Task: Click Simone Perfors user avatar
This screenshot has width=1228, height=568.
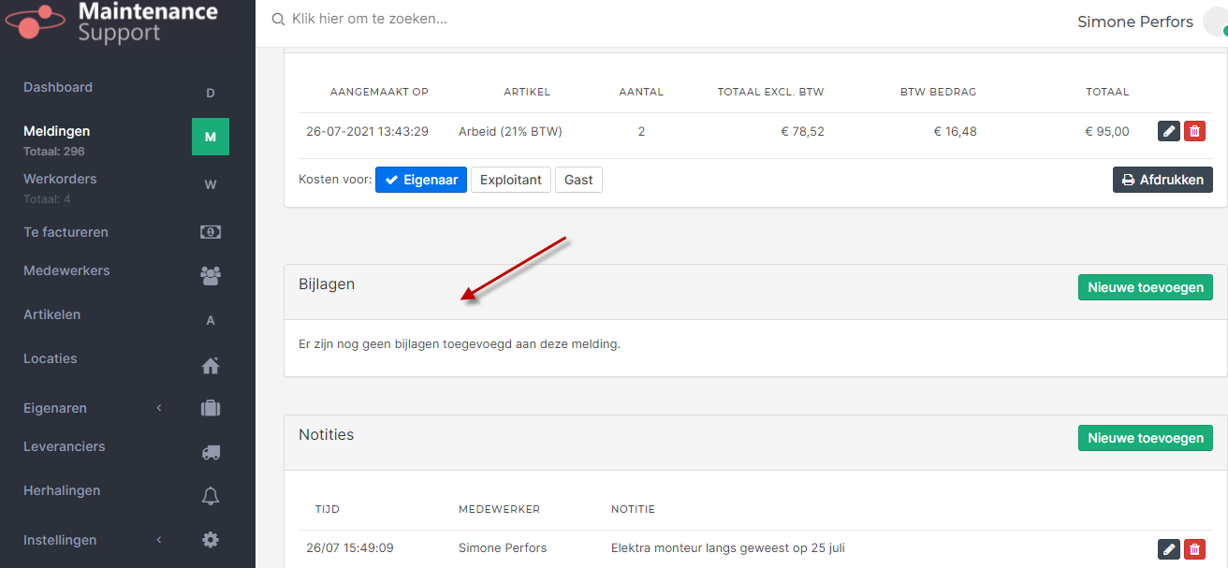Action: pyautogui.click(x=1216, y=21)
